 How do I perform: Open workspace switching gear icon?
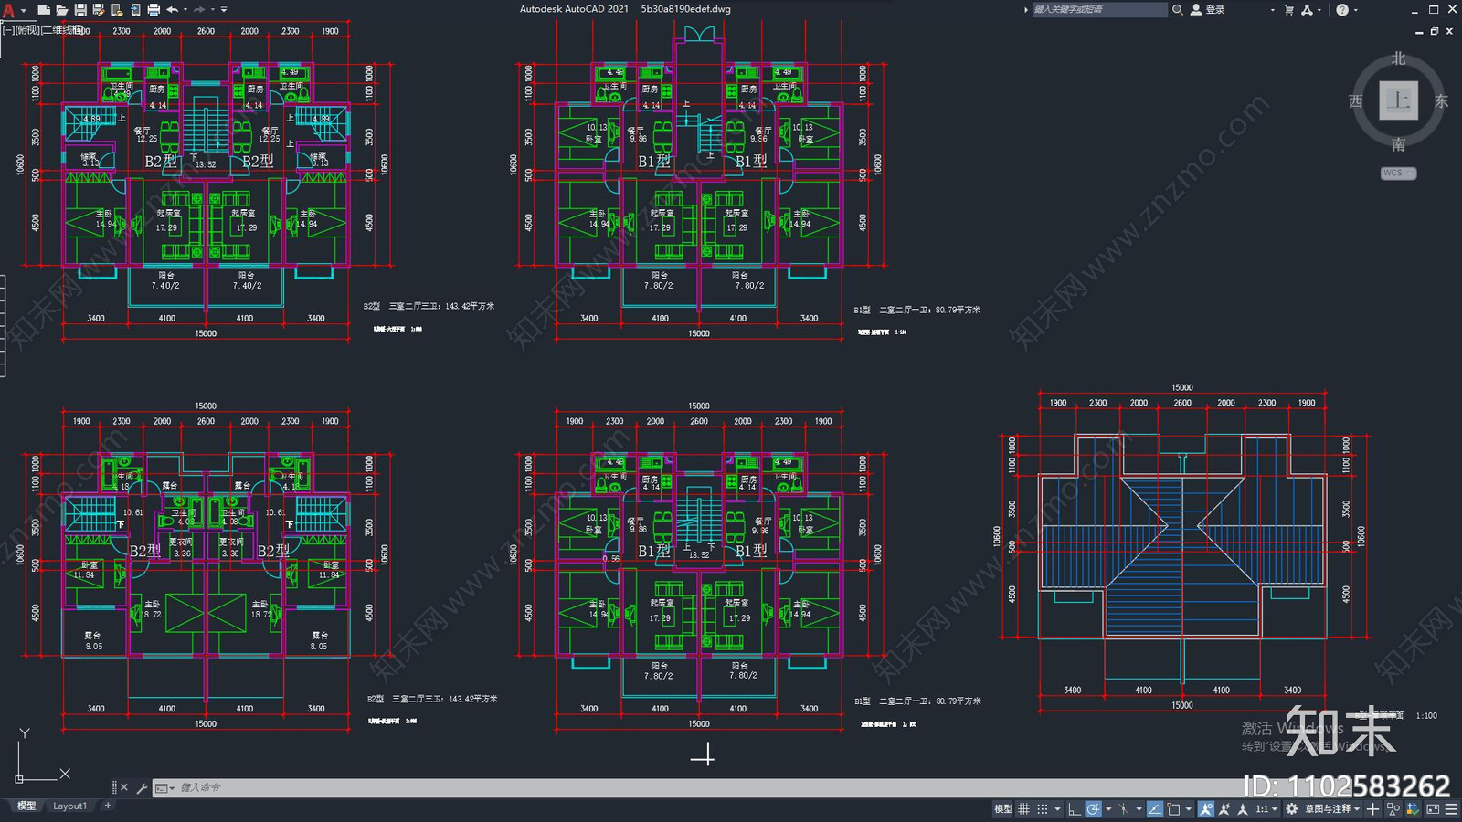click(x=1291, y=809)
